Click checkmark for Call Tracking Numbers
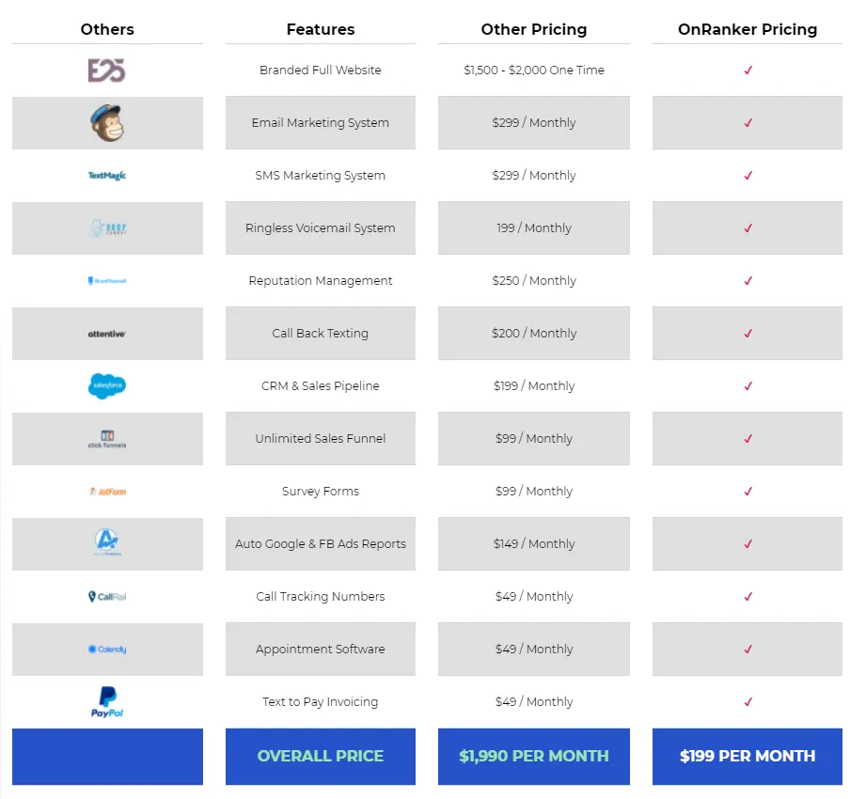The width and height of the screenshot is (850, 799). coord(748,596)
